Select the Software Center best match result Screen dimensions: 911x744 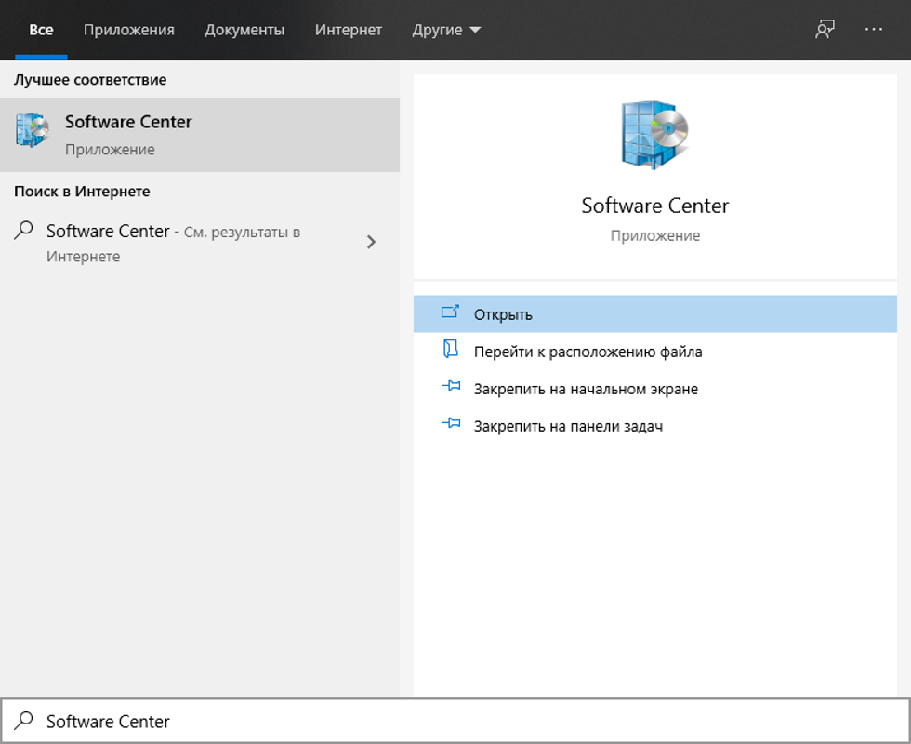click(x=200, y=135)
